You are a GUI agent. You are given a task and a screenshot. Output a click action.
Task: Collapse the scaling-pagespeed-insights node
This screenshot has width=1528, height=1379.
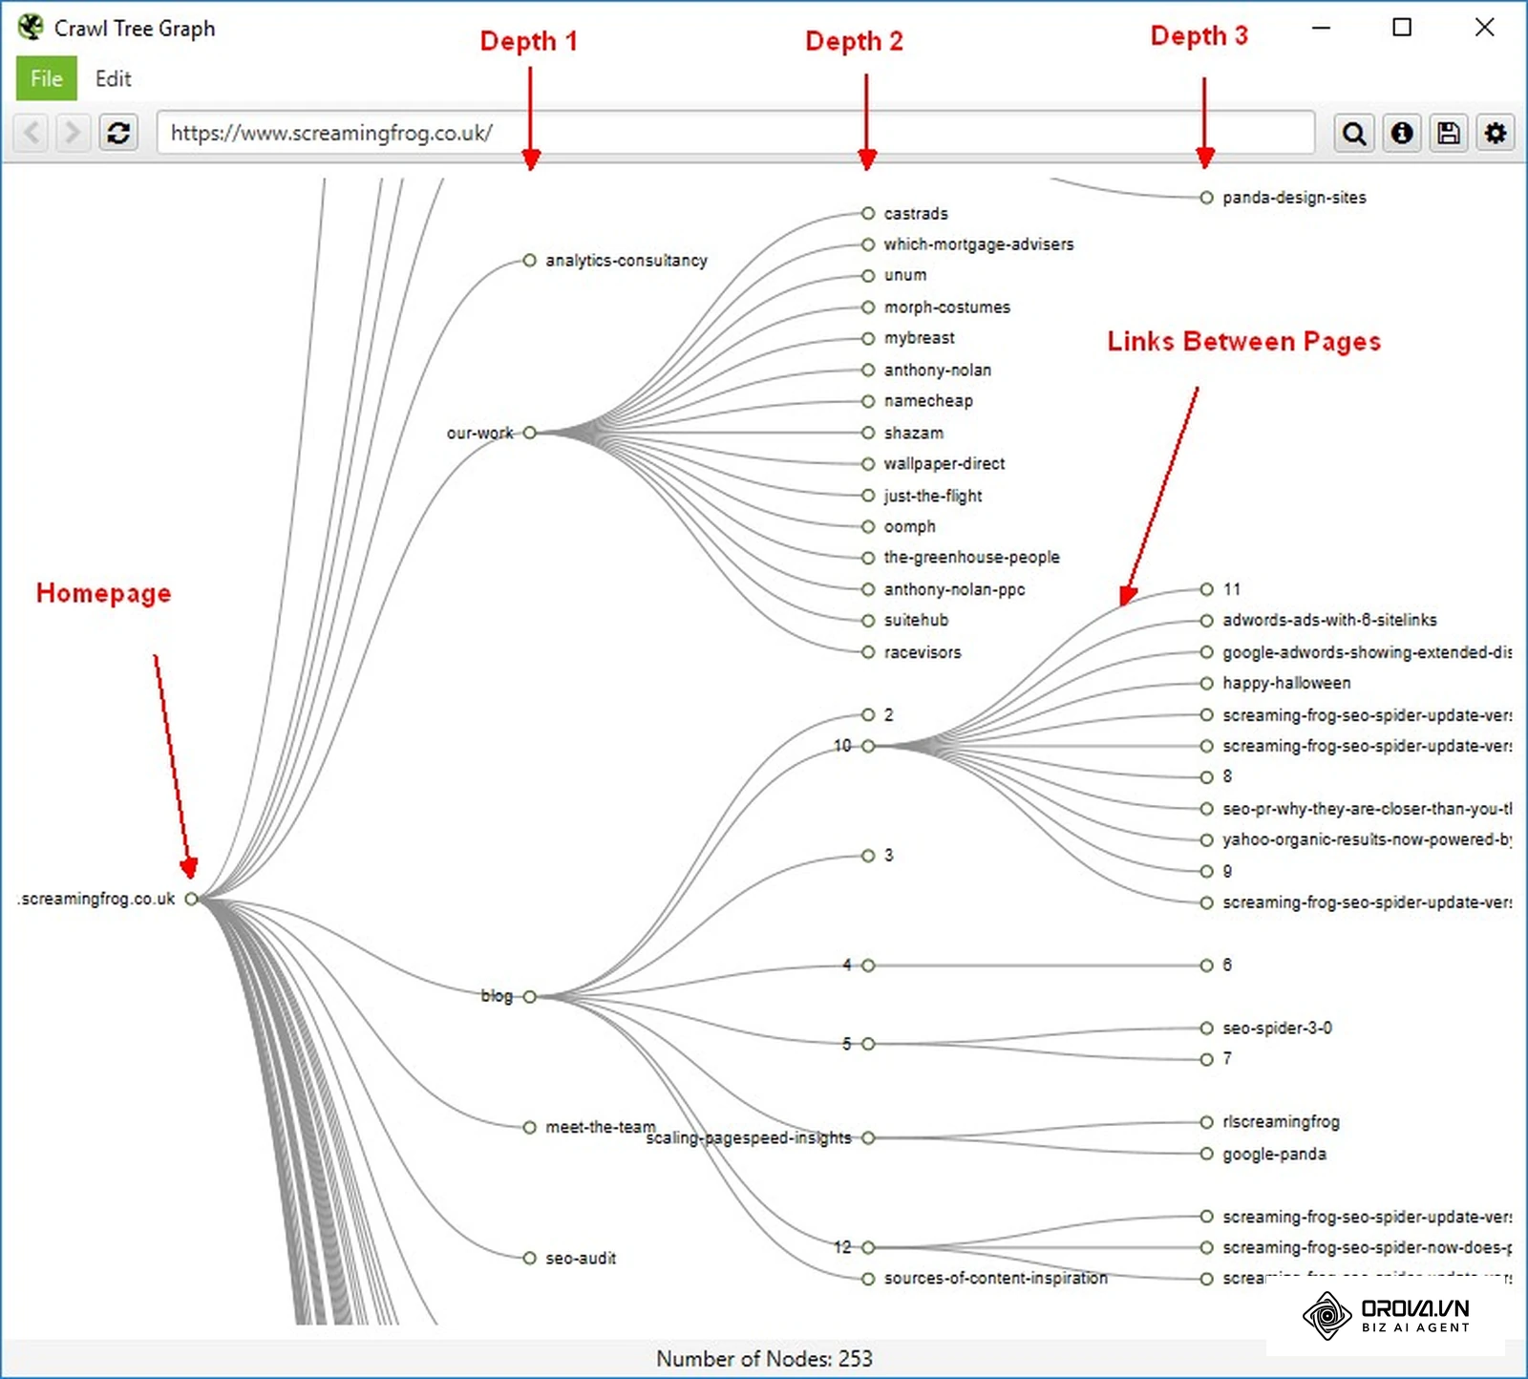tap(868, 1137)
